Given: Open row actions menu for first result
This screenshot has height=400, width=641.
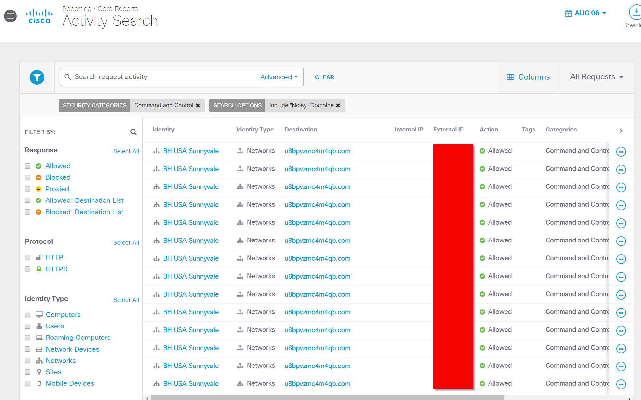Looking at the screenshot, I should coord(621,151).
